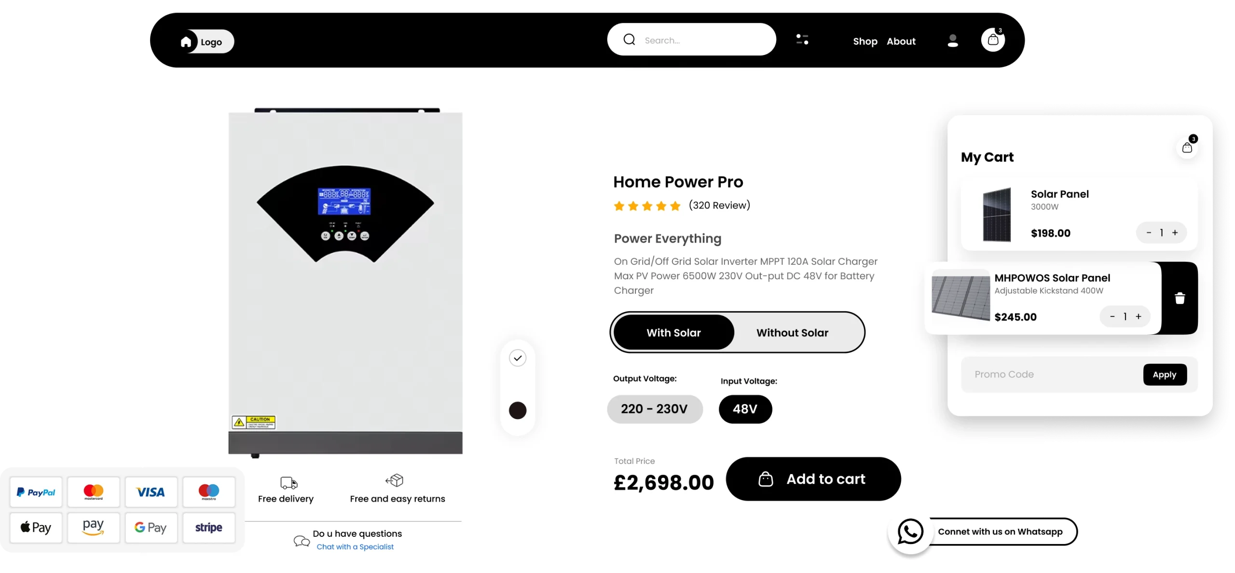Open the user account profile icon
Image resolution: width=1235 pixels, height=573 pixels.
[952, 41]
